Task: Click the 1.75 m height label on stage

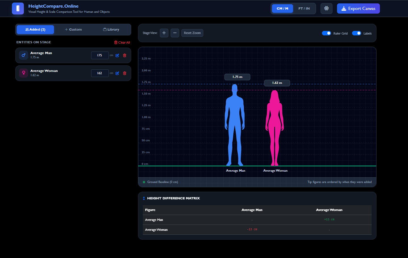Action: pyautogui.click(x=237, y=77)
